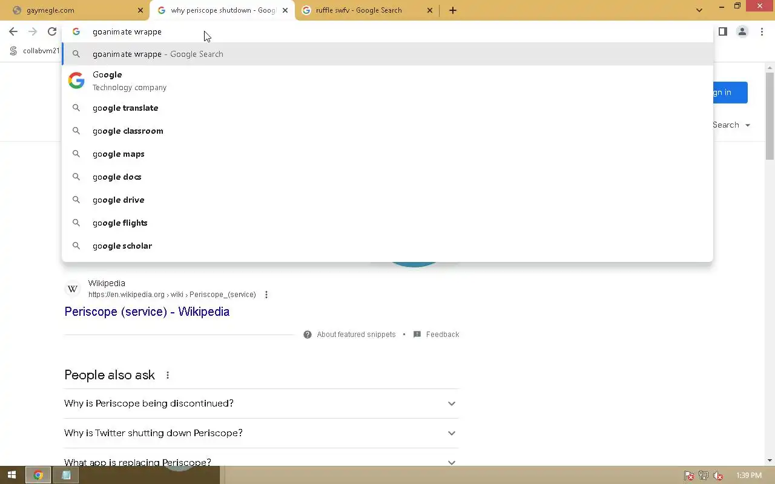
Task: Select goanimate wrappe Google Search suggestion
Action: (x=387, y=54)
